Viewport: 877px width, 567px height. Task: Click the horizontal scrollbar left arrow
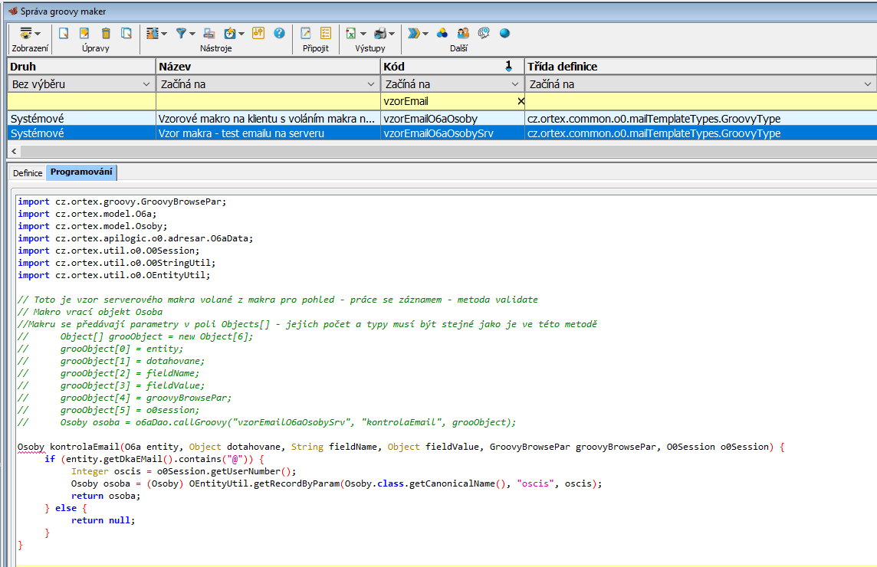(x=12, y=151)
